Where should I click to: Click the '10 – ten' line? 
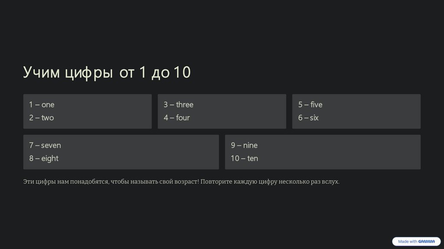pyautogui.click(x=244, y=158)
